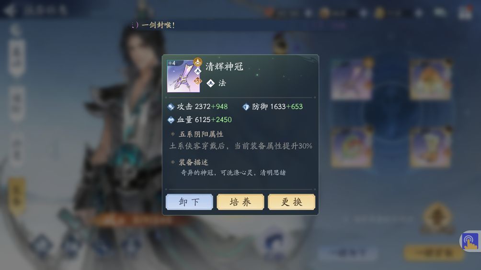Click the 清辉神冠 equipment thumbnail
The width and height of the screenshot is (481, 270).
click(183, 76)
